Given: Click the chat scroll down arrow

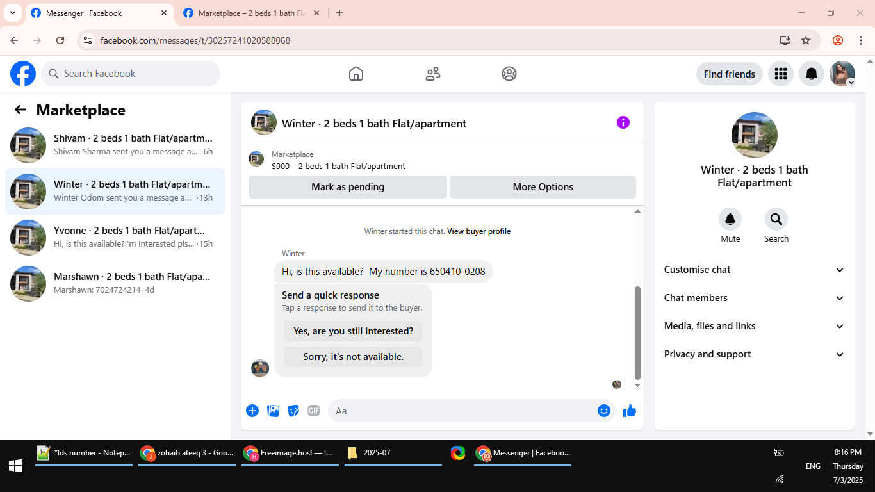Looking at the screenshot, I should [x=637, y=386].
